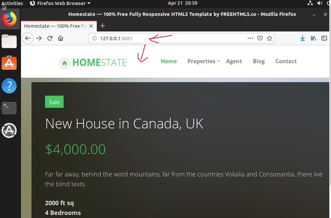The image size is (331, 218).
Task: Go to the Contact page link
Action: (286, 61)
